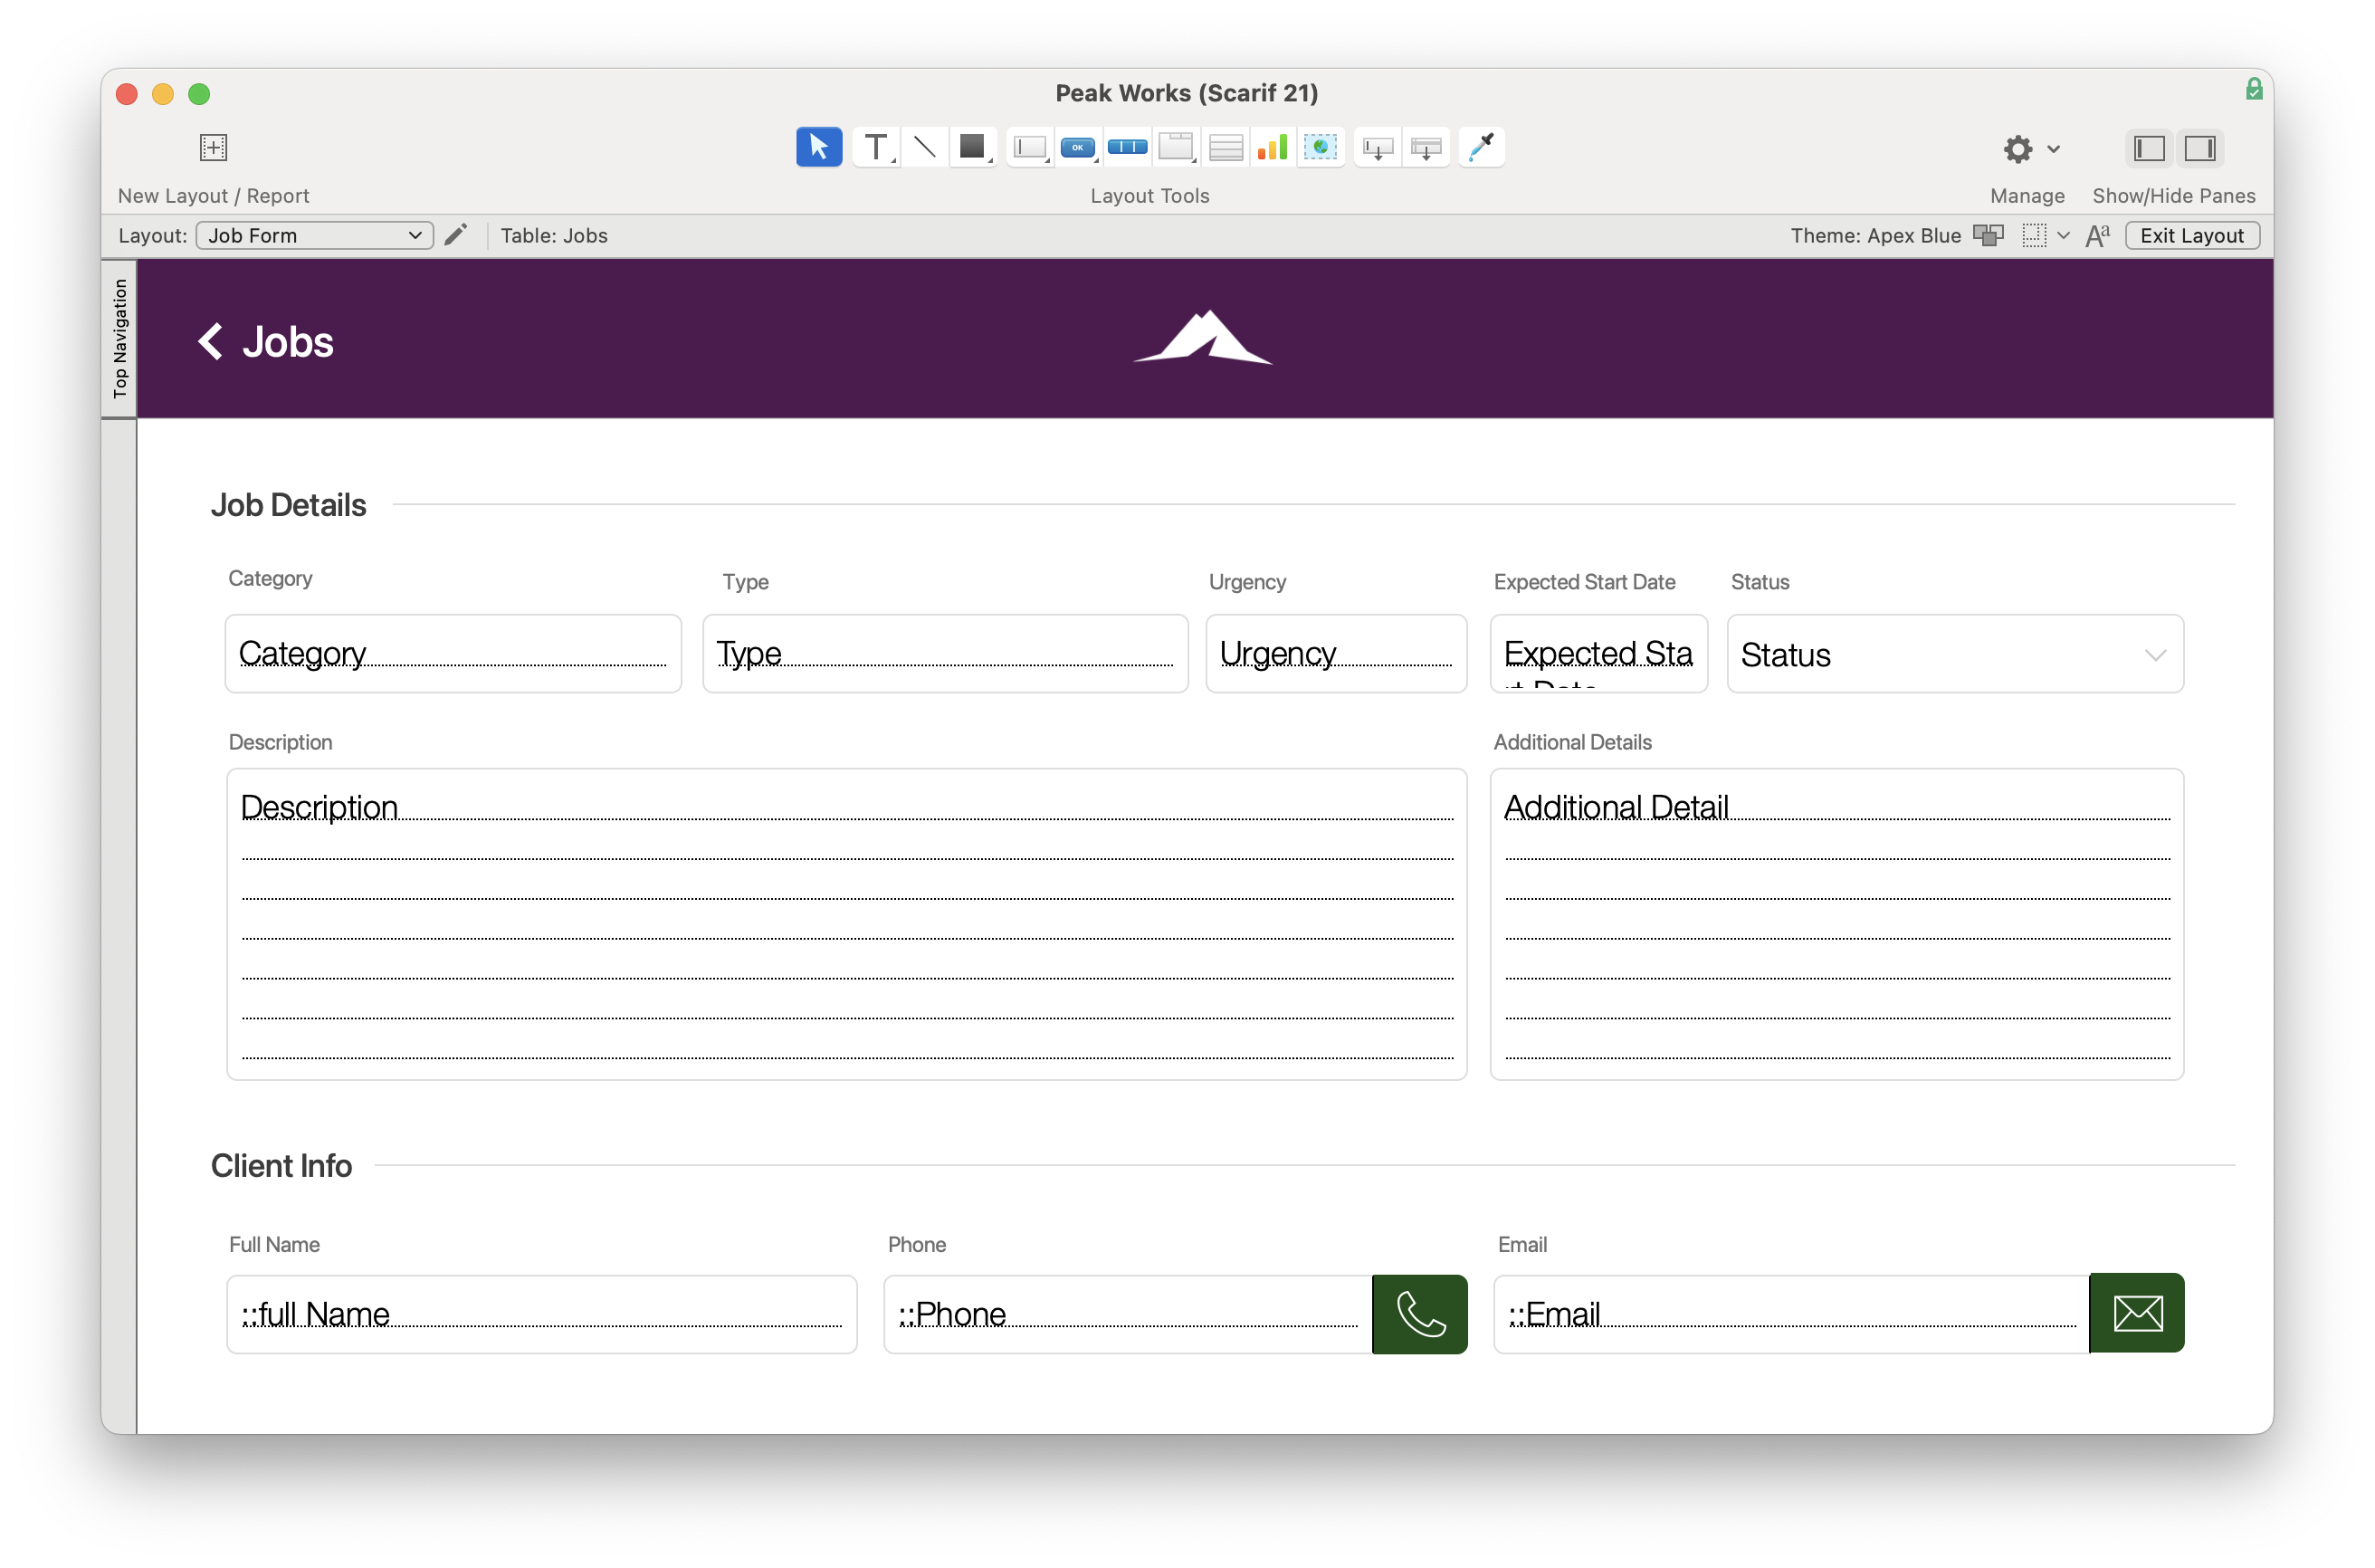Select the Text tool in Layout Tools

873,146
